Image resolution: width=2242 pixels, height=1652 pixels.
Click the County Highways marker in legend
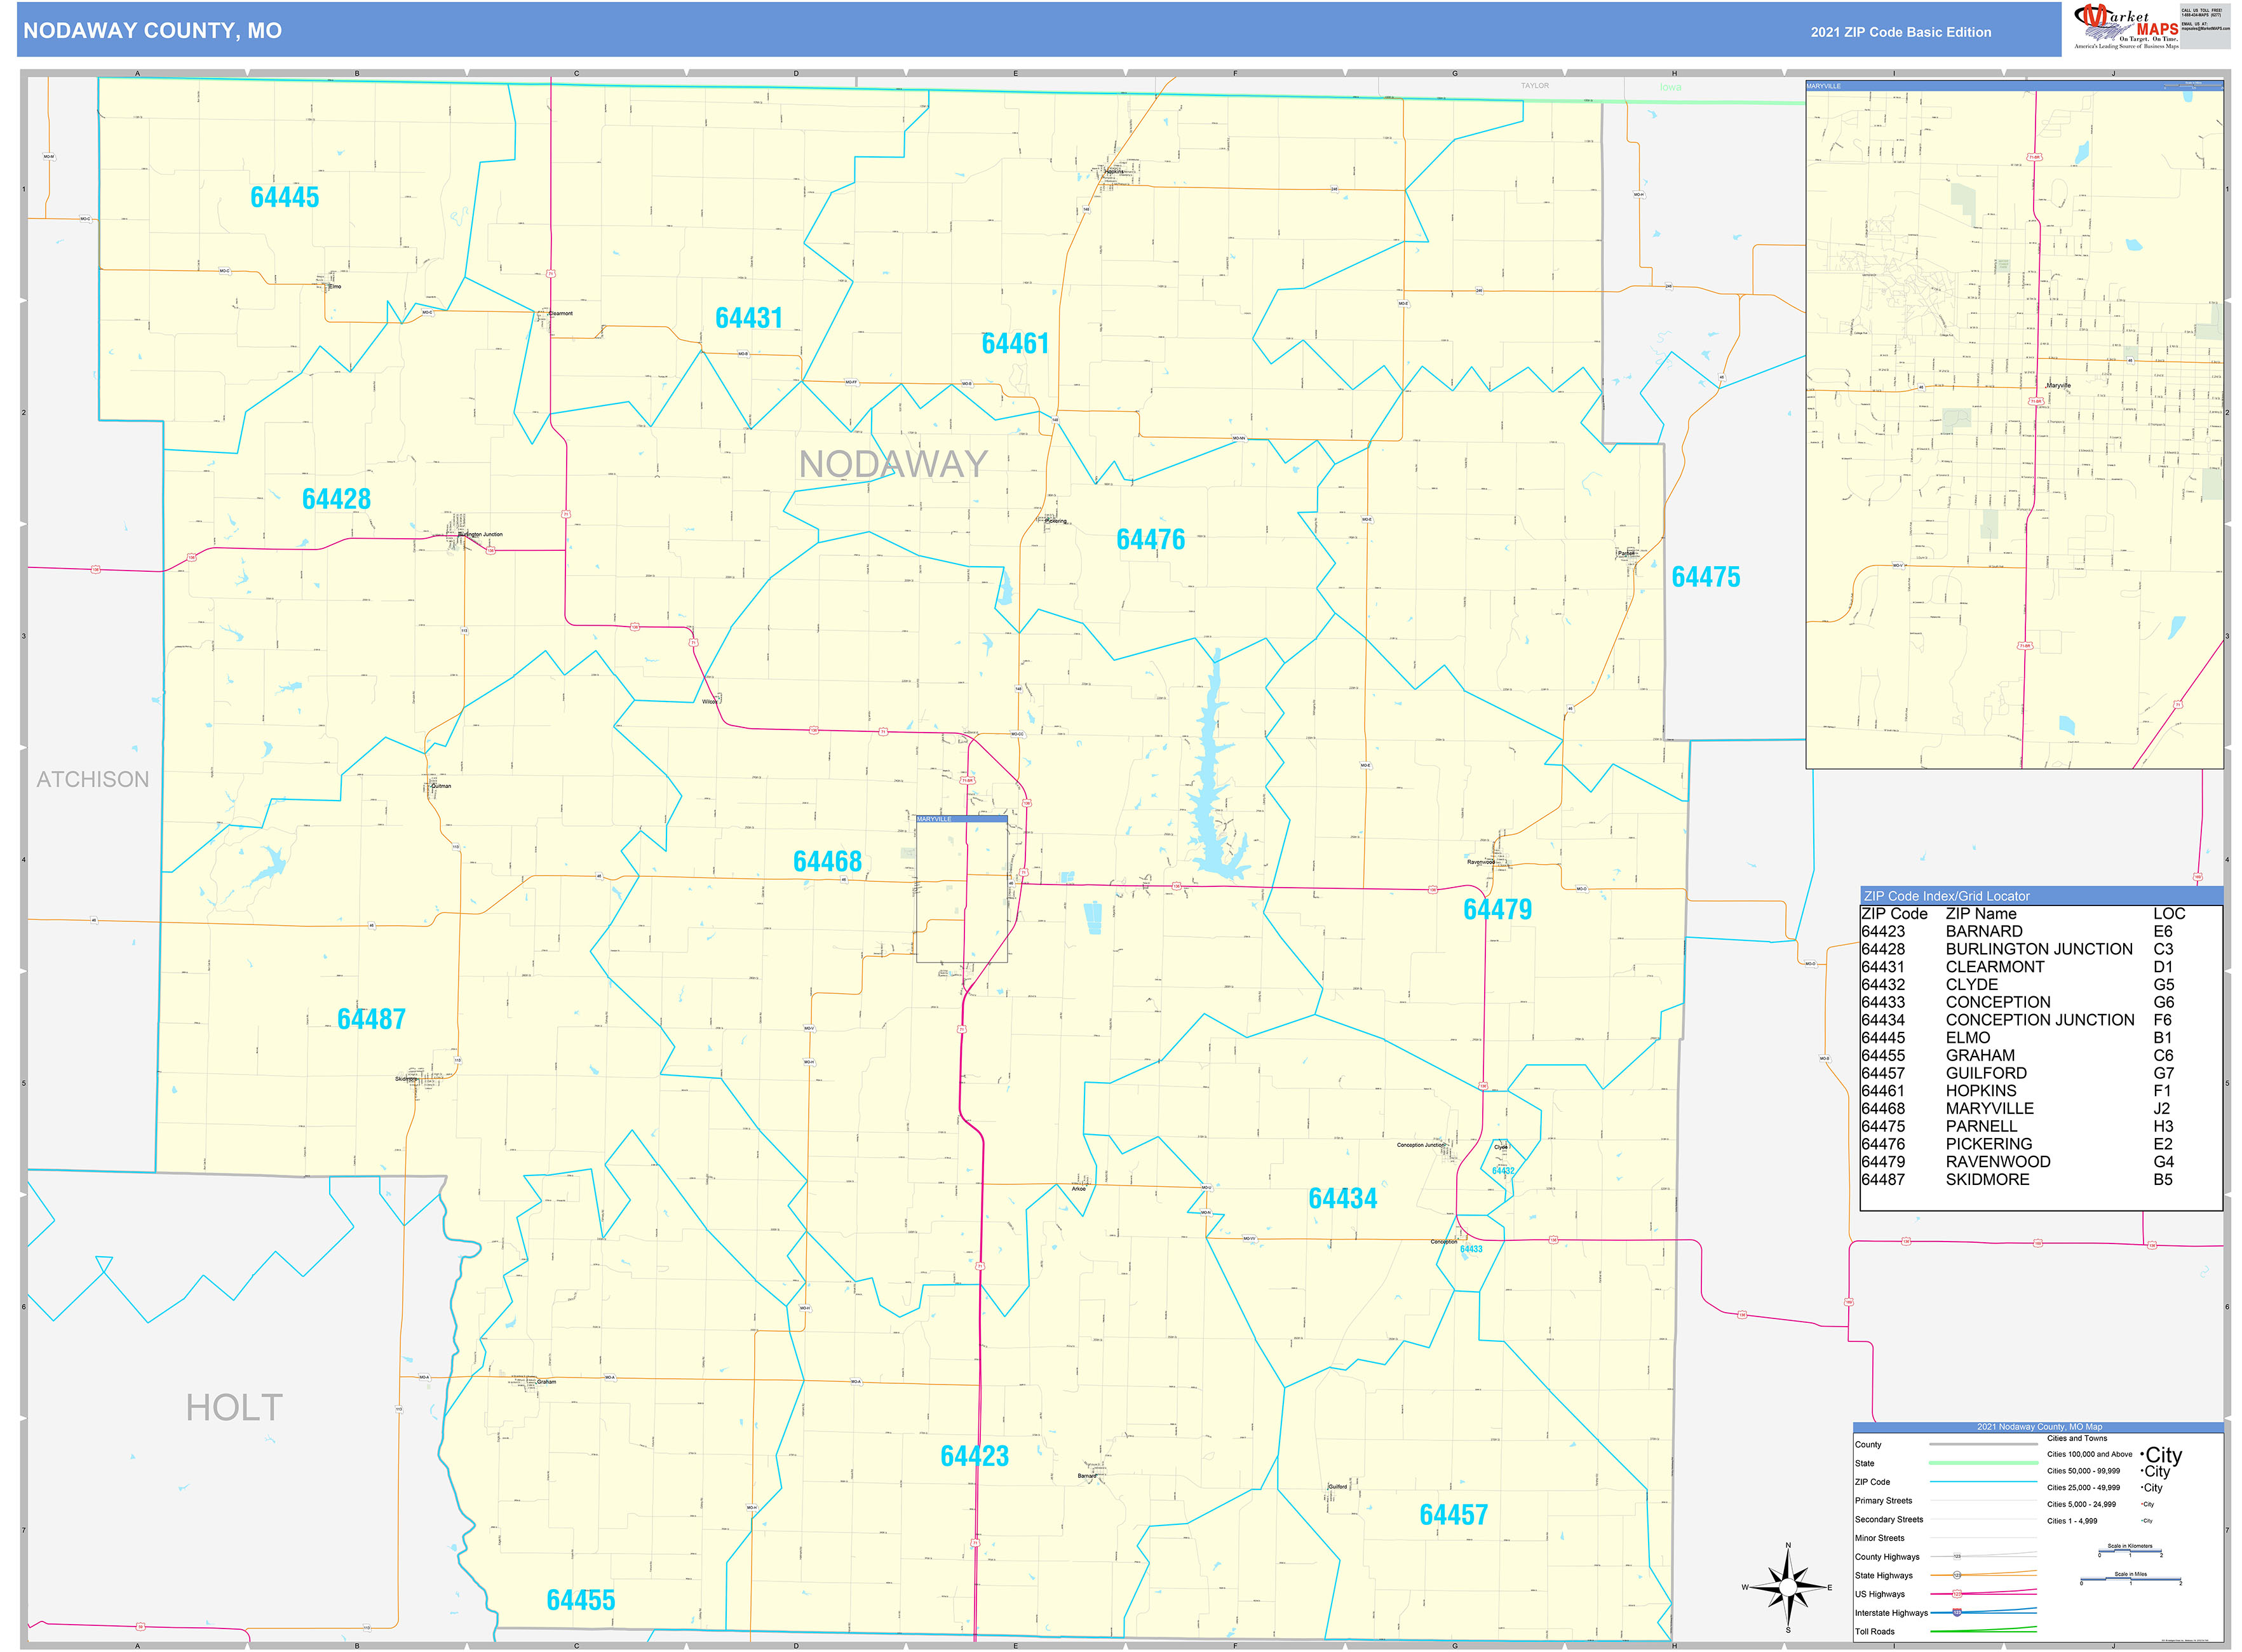1957,1557
